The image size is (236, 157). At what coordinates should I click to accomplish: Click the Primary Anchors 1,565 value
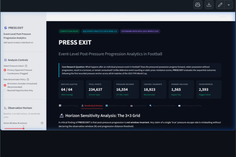point(176,89)
